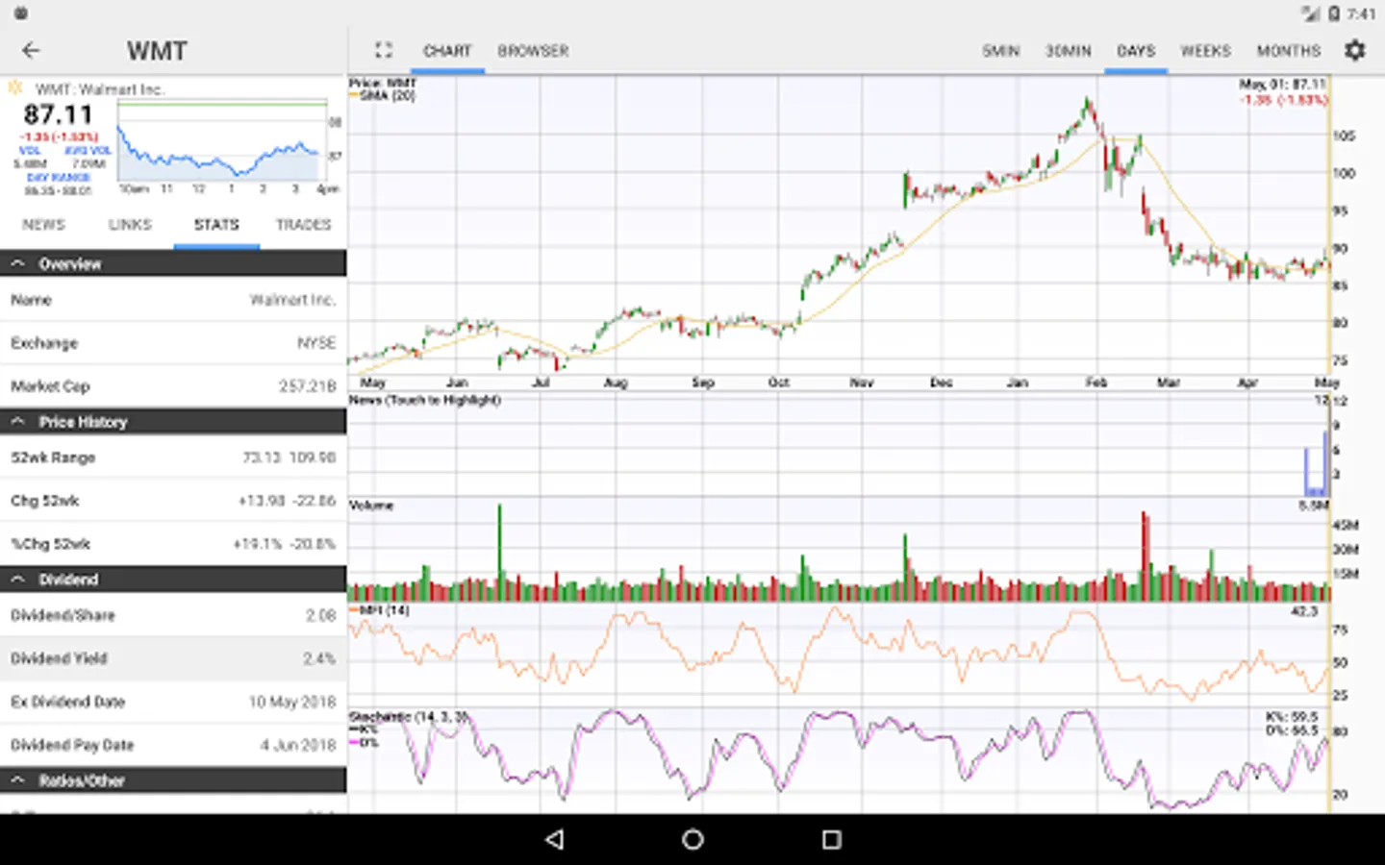Collapse the Ratios/Other section
This screenshot has width=1385, height=865.
point(173,779)
